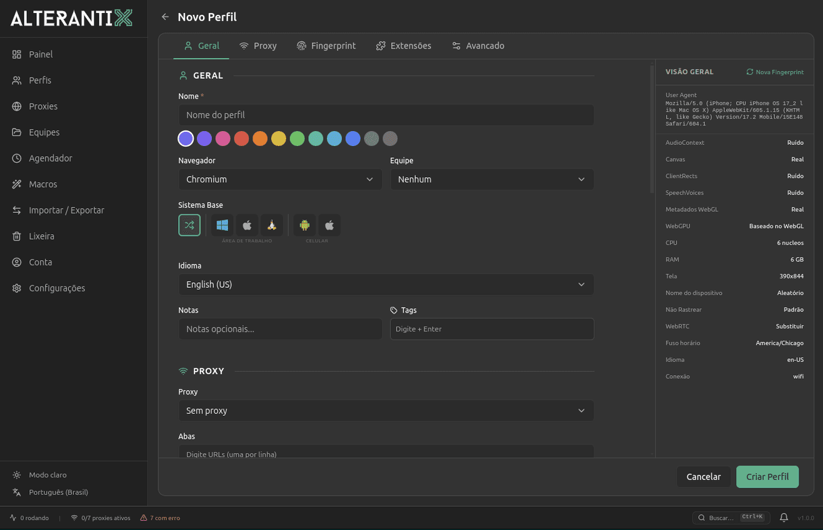Open the Equipe Nenhum dropdown

point(492,179)
